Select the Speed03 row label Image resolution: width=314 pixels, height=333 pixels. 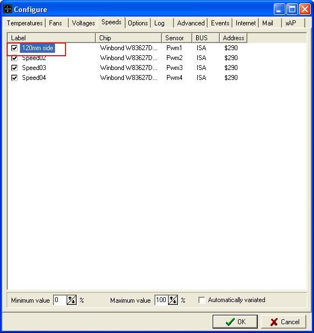pyautogui.click(x=34, y=68)
